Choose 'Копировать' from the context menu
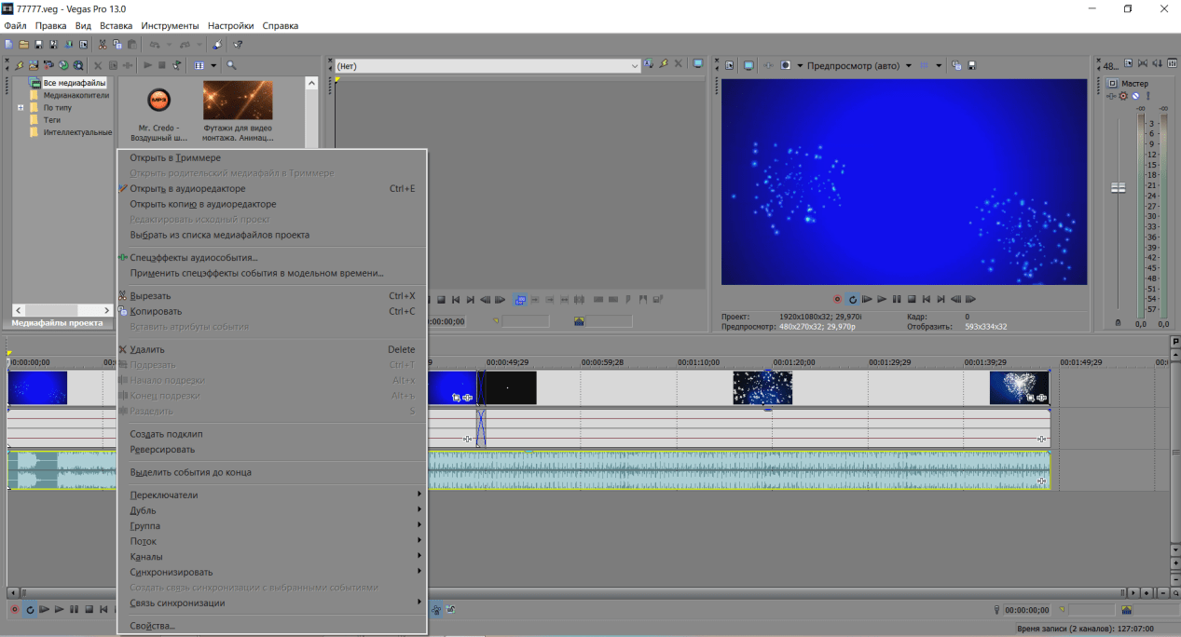 coord(156,311)
